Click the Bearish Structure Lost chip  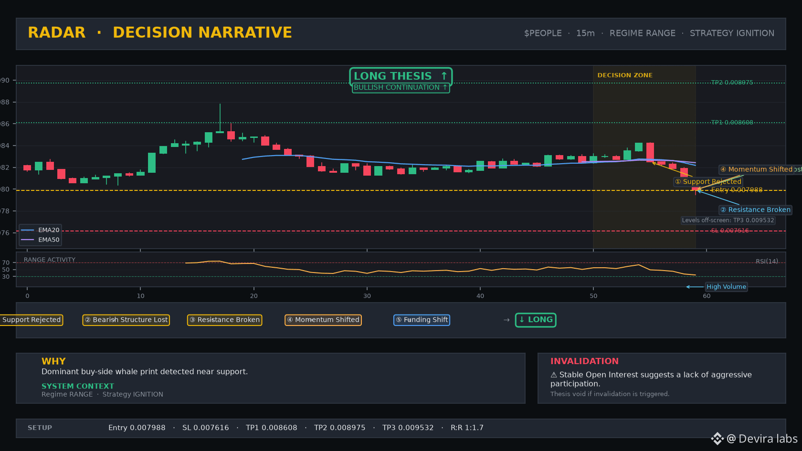(126, 320)
